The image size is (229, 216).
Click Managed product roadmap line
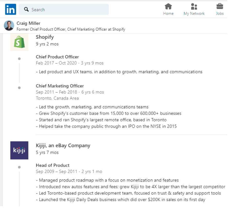[x=107, y=180]
